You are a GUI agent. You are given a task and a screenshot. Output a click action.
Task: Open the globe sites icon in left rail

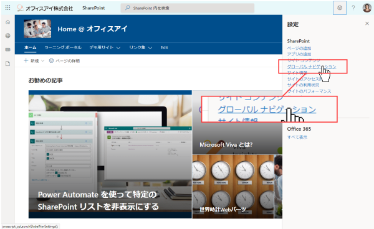tap(8, 35)
